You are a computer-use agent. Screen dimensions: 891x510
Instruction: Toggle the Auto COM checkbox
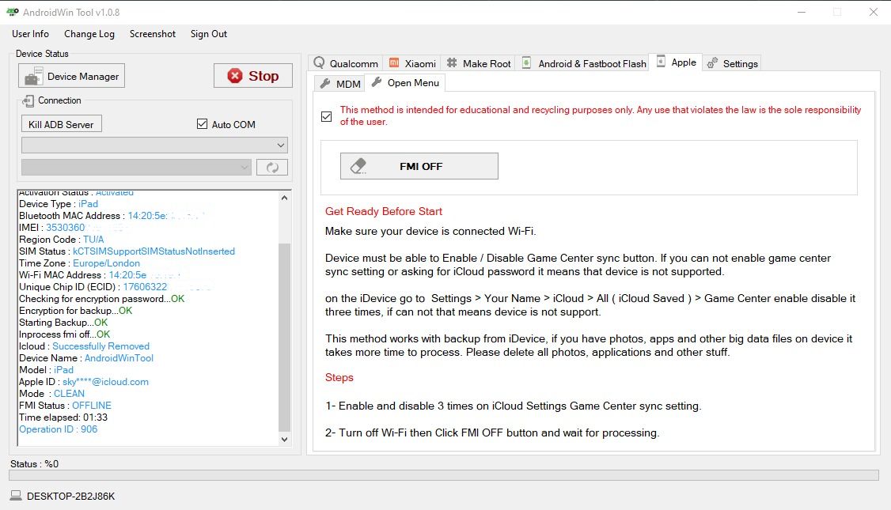202,124
